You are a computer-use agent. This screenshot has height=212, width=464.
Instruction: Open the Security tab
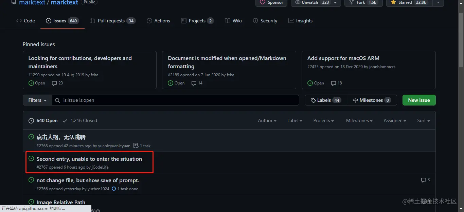265,21
